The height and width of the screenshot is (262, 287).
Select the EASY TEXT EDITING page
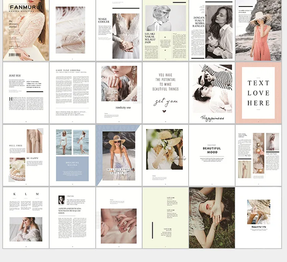(72, 93)
